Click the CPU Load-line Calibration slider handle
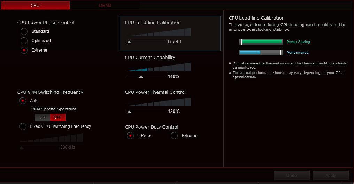The height and width of the screenshot is (184, 354). pyautogui.click(x=129, y=42)
